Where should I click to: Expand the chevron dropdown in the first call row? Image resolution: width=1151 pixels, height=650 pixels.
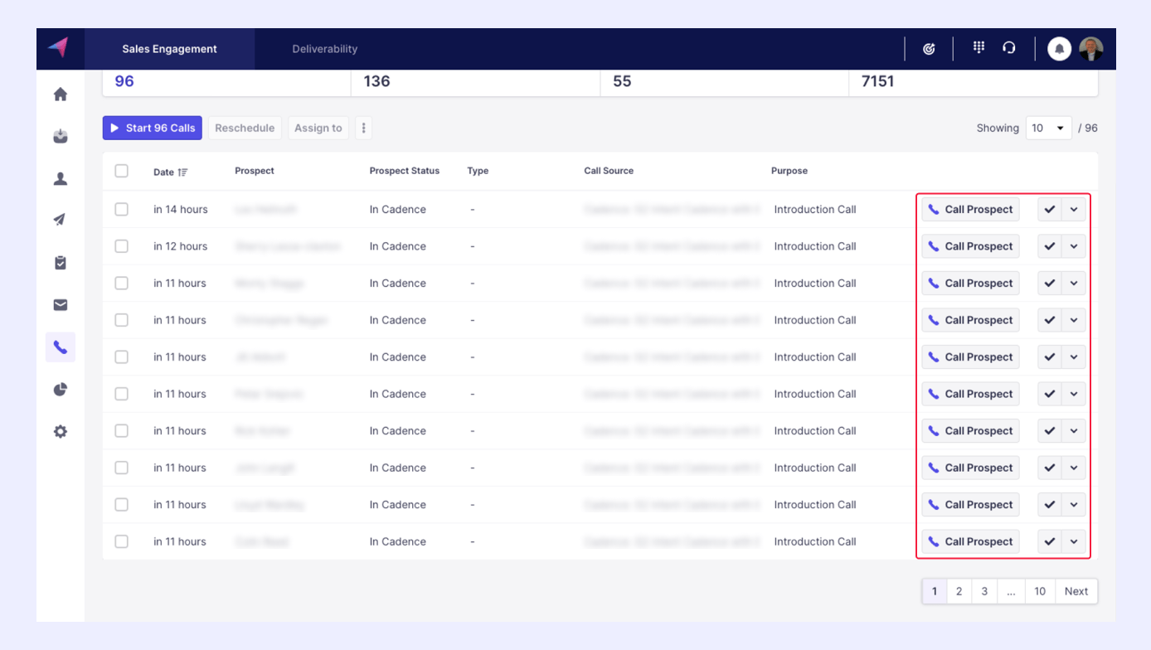(x=1074, y=210)
